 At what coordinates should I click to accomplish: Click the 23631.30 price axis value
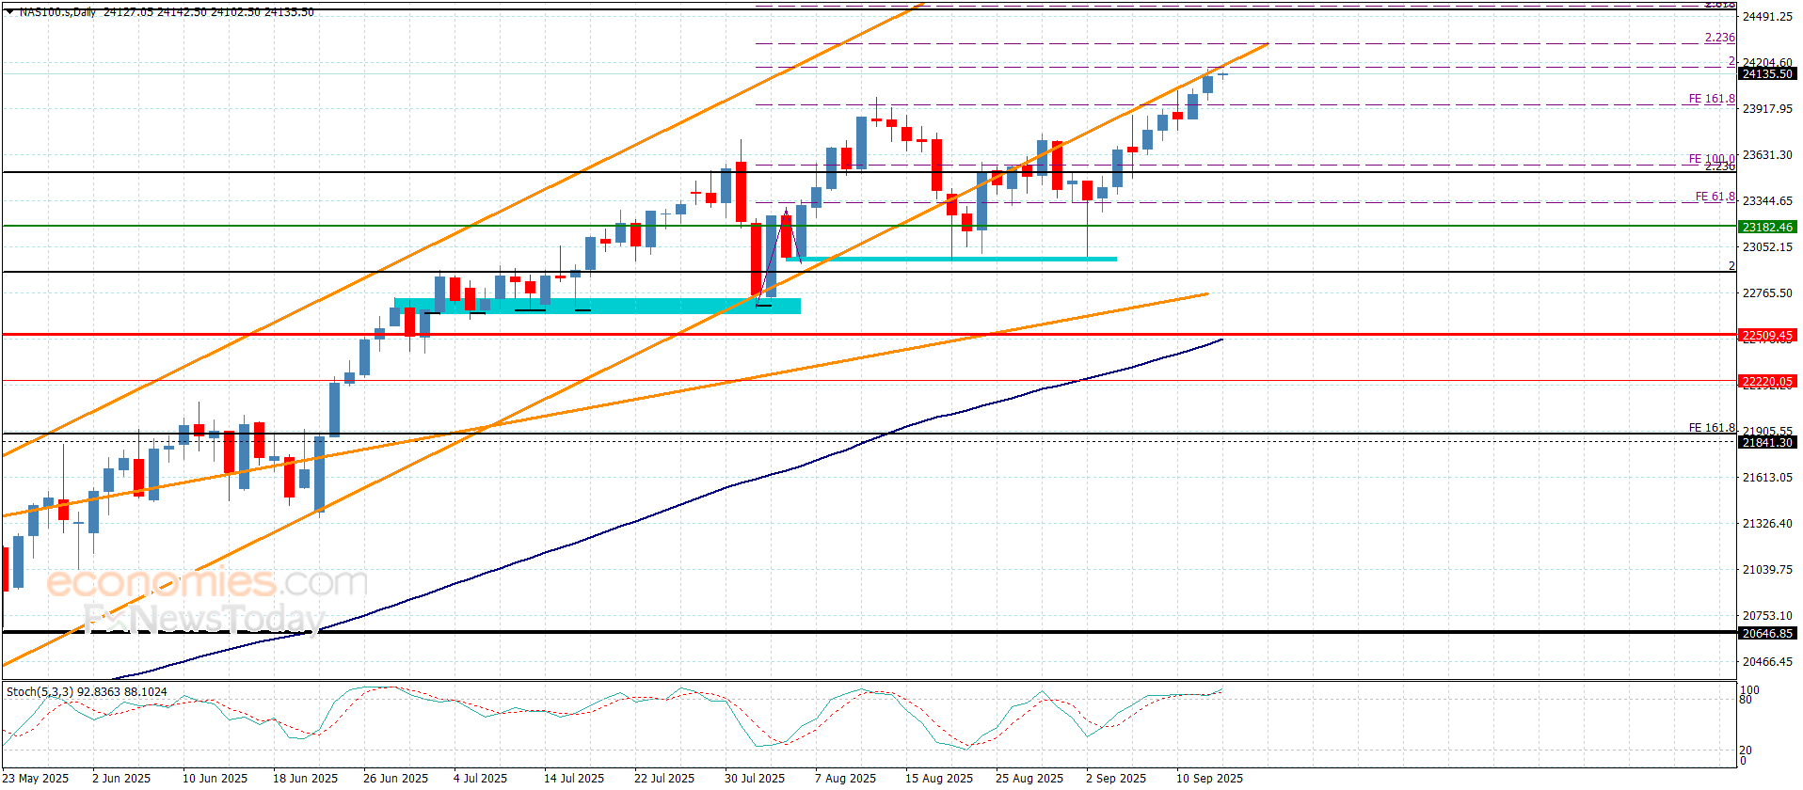coord(1767,155)
